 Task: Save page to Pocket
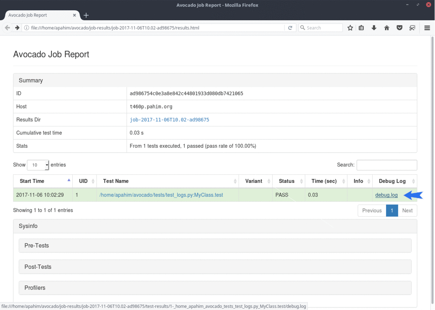click(399, 28)
